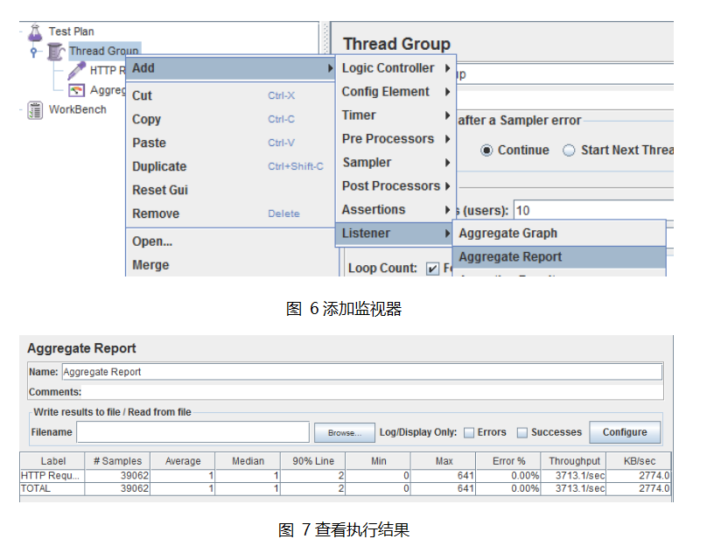Click the HTTP Requ... label cell
This screenshot has height=546, width=707.
pyautogui.click(x=52, y=476)
